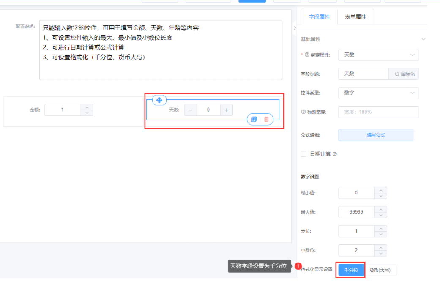Screen dimensions: 440x282
Task: Enable the 日期计算 checkbox
Action: (303, 154)
